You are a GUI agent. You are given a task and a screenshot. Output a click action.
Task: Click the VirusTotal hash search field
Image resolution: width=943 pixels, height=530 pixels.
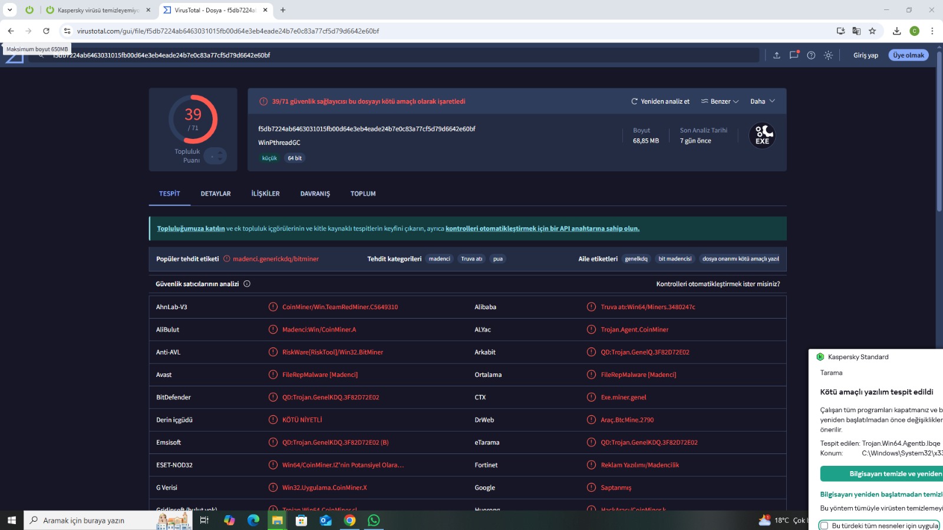coord(395,55)
